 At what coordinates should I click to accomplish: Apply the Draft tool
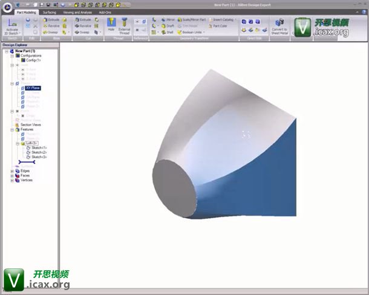coord(168,26)
